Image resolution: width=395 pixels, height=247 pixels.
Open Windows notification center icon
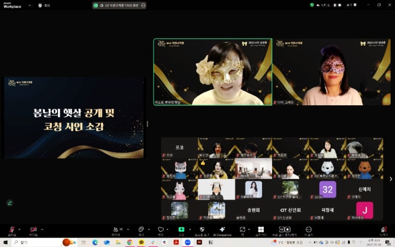pos(388,243)
